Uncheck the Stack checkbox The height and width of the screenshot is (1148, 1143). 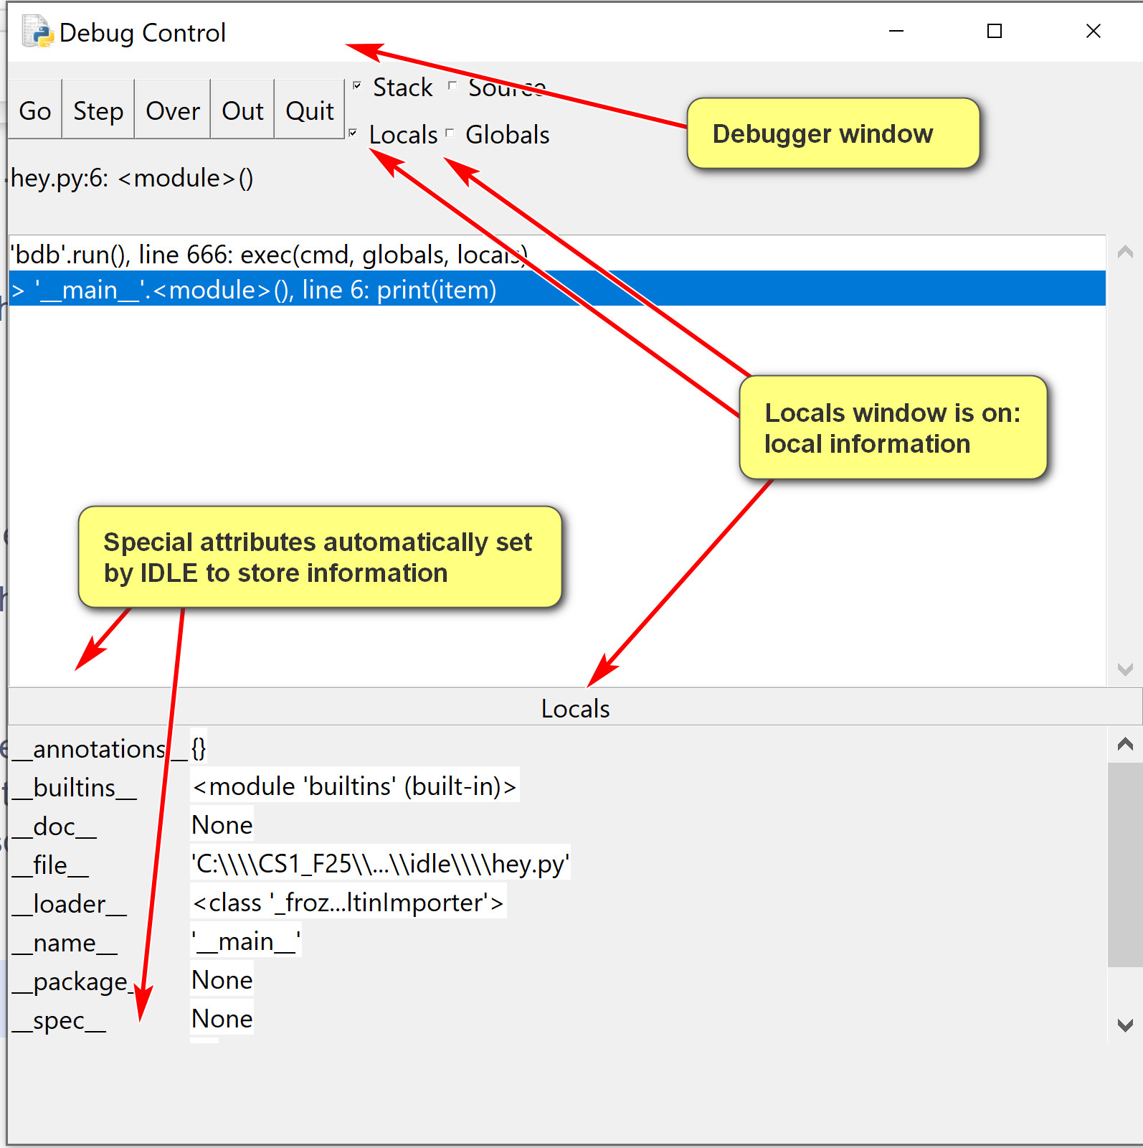(357, 86)
